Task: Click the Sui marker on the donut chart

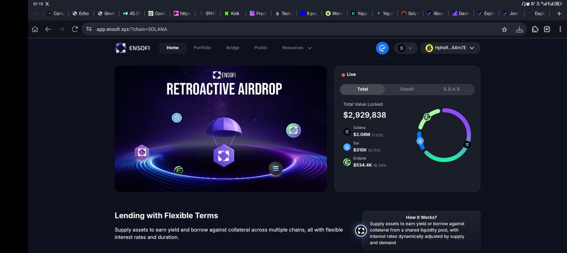Action: coord(419,141)
